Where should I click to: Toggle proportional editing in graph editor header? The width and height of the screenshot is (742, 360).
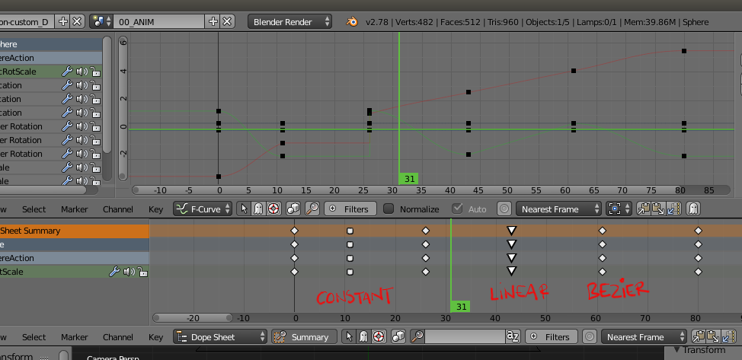point(504,209)
